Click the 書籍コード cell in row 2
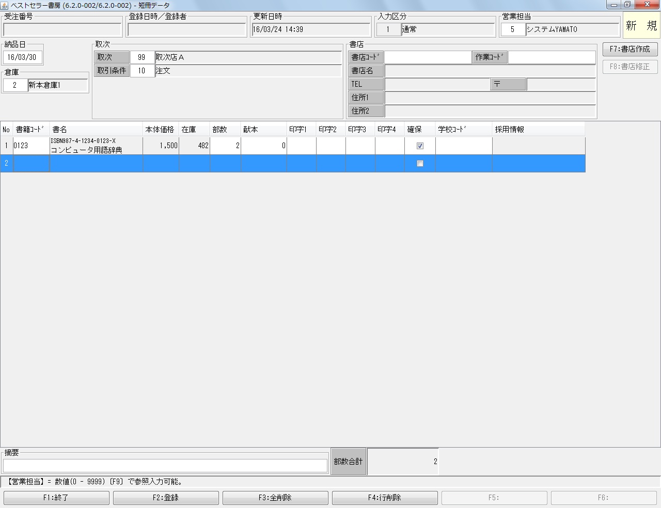 point(31,164)
